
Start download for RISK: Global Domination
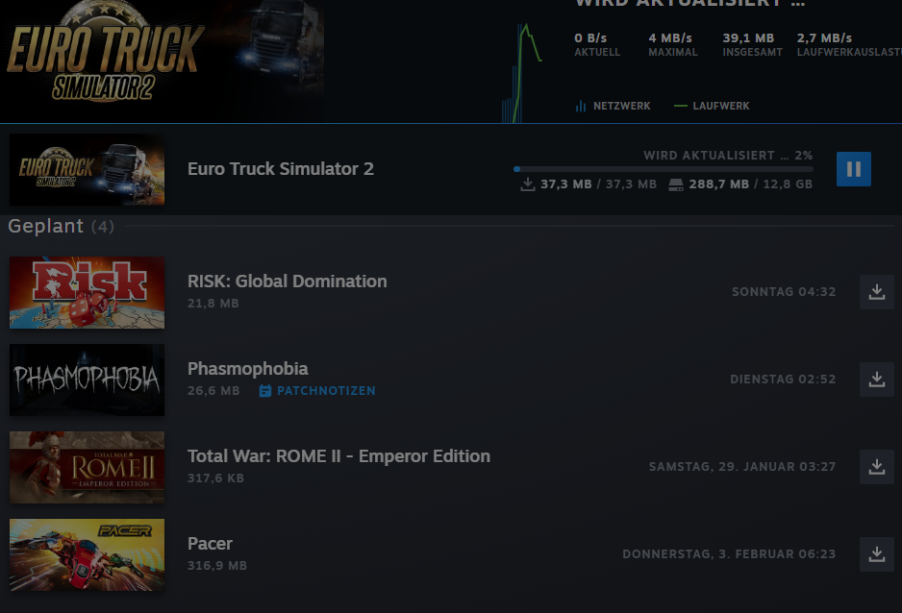[877, 292]
